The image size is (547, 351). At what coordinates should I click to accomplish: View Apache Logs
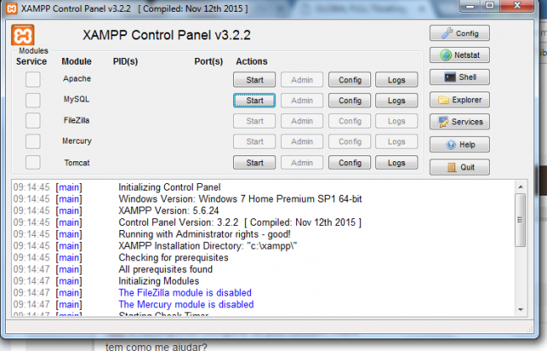(396, 80)
